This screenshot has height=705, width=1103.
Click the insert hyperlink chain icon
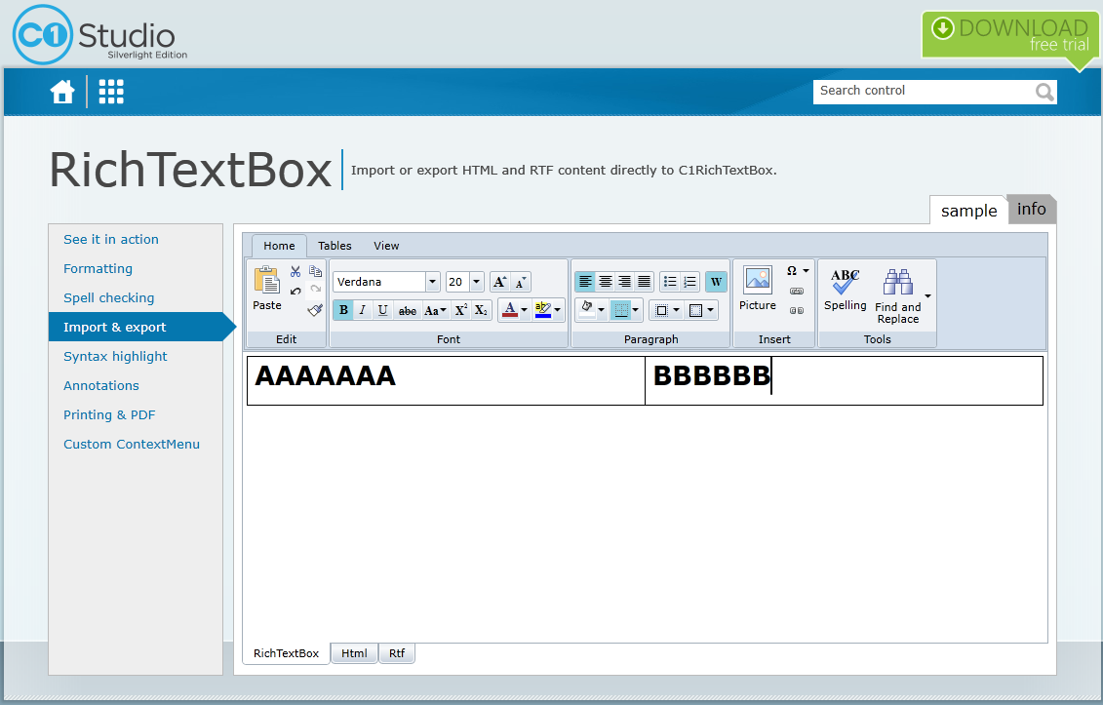click(x=797, y=291)
